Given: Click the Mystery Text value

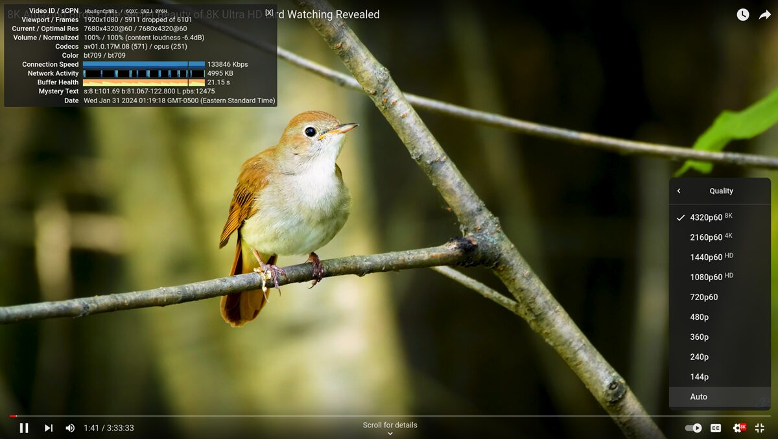Looking at the screenshot, I should [x=149, y=91].
